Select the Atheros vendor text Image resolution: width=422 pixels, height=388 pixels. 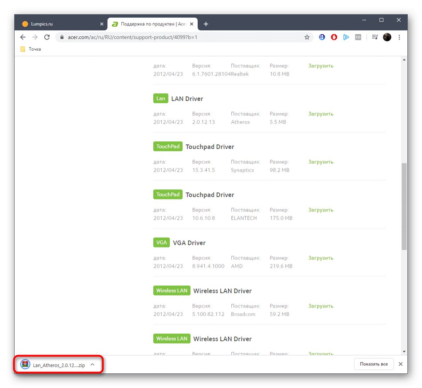coord(240,122)
